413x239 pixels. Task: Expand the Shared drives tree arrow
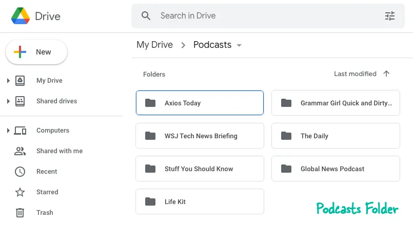[x=8, y=101]
